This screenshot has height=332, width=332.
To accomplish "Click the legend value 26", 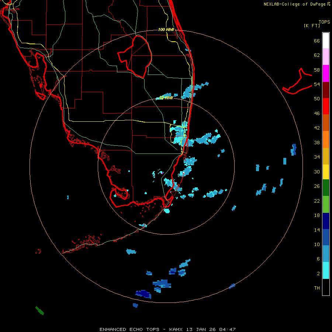I will pos(317,186).
